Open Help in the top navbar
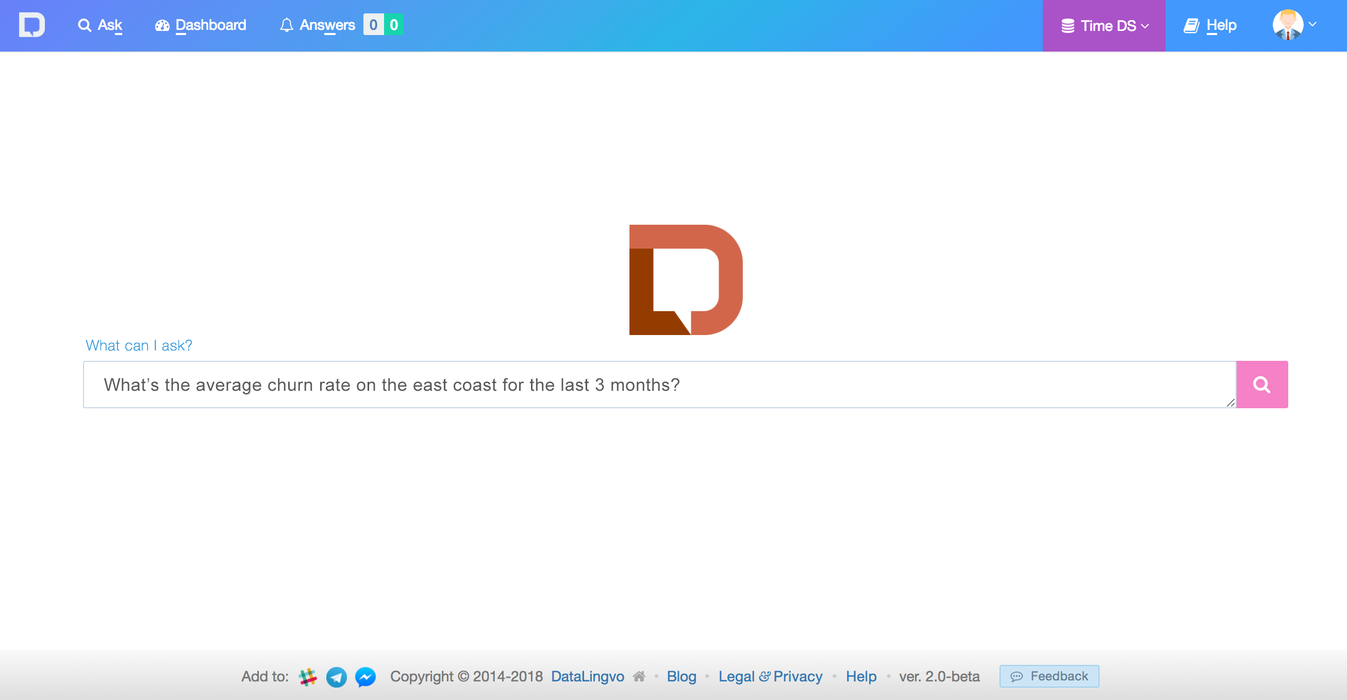1347x700 pixels. pyautogui.click(x=1210, y=25)
